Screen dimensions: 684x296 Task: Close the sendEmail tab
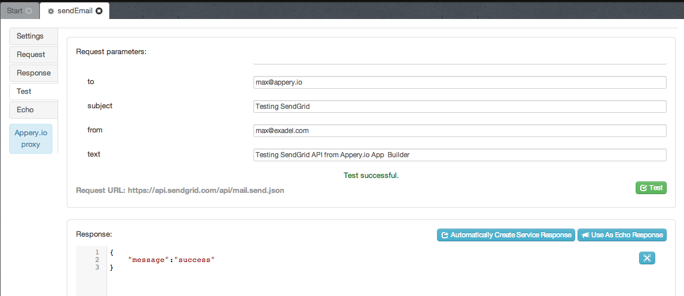[99, 11]
